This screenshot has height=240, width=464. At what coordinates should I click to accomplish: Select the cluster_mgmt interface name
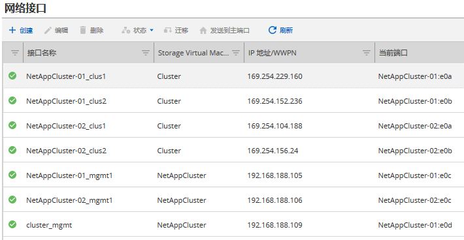point(49,225)
